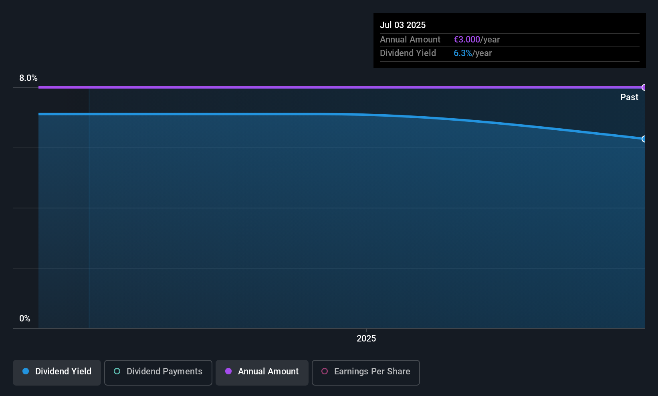Enable the Earnings Per Share series
658x396 pixels.
366,372
